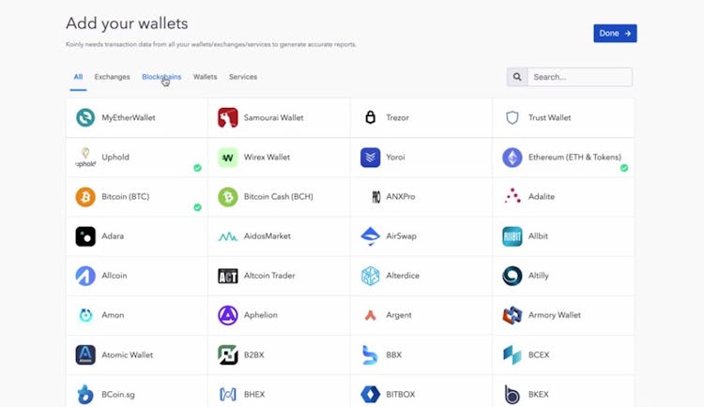Select the Adalite dots icon
The image size is (704, 407).
[513, 196]
